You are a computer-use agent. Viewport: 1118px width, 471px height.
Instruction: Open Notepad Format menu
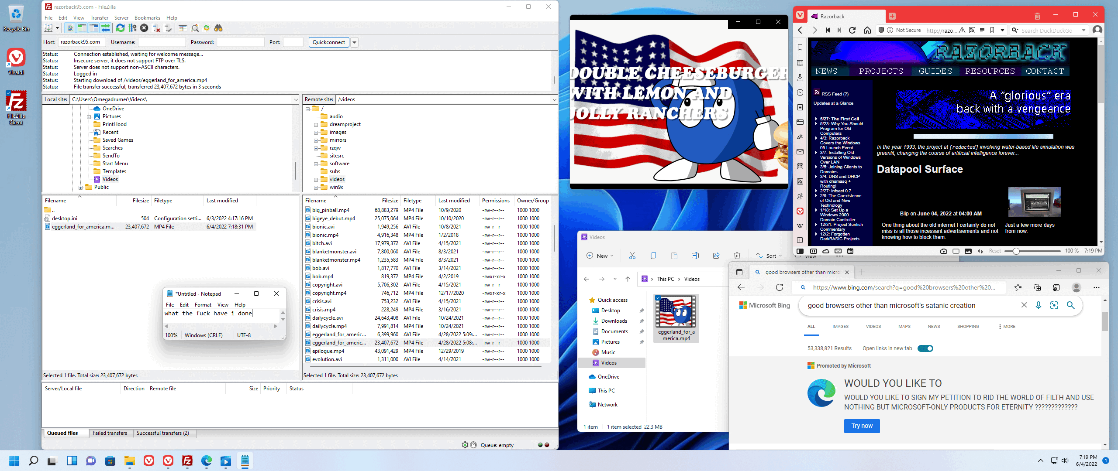tap(203, 305)
